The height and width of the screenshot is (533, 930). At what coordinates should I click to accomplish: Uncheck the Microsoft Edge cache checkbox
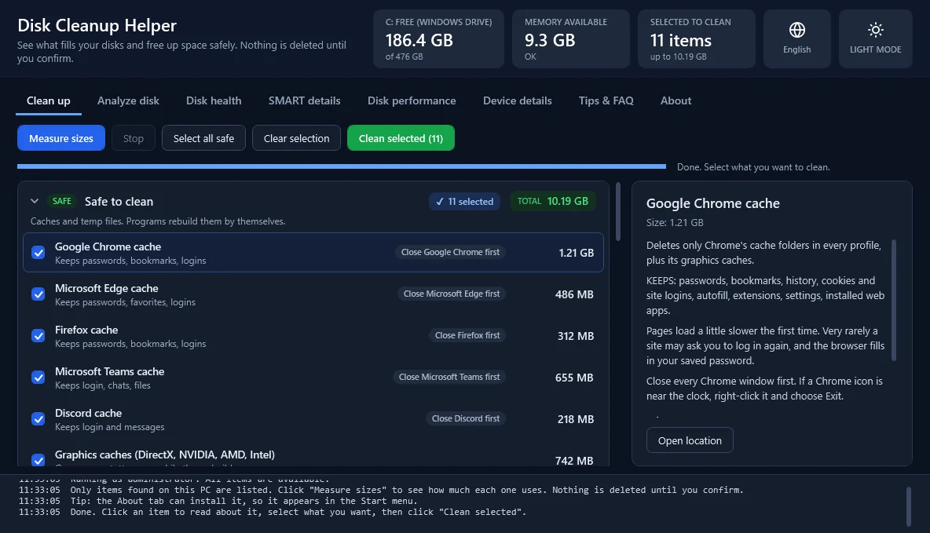pyautogui.click(x=38, y=294)
